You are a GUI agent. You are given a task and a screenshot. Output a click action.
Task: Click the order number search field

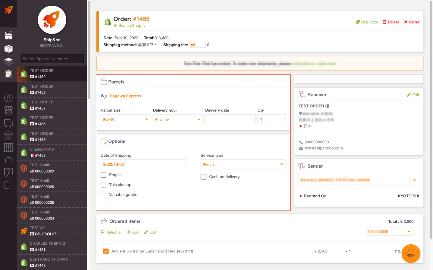(52, 59)
